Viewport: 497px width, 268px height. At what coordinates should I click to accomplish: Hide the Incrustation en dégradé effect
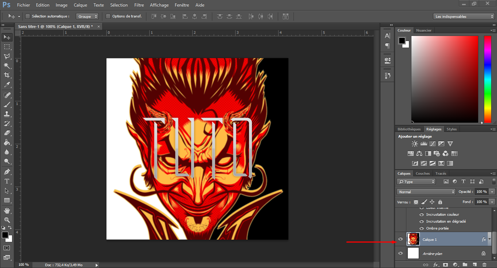click(422, 222)
